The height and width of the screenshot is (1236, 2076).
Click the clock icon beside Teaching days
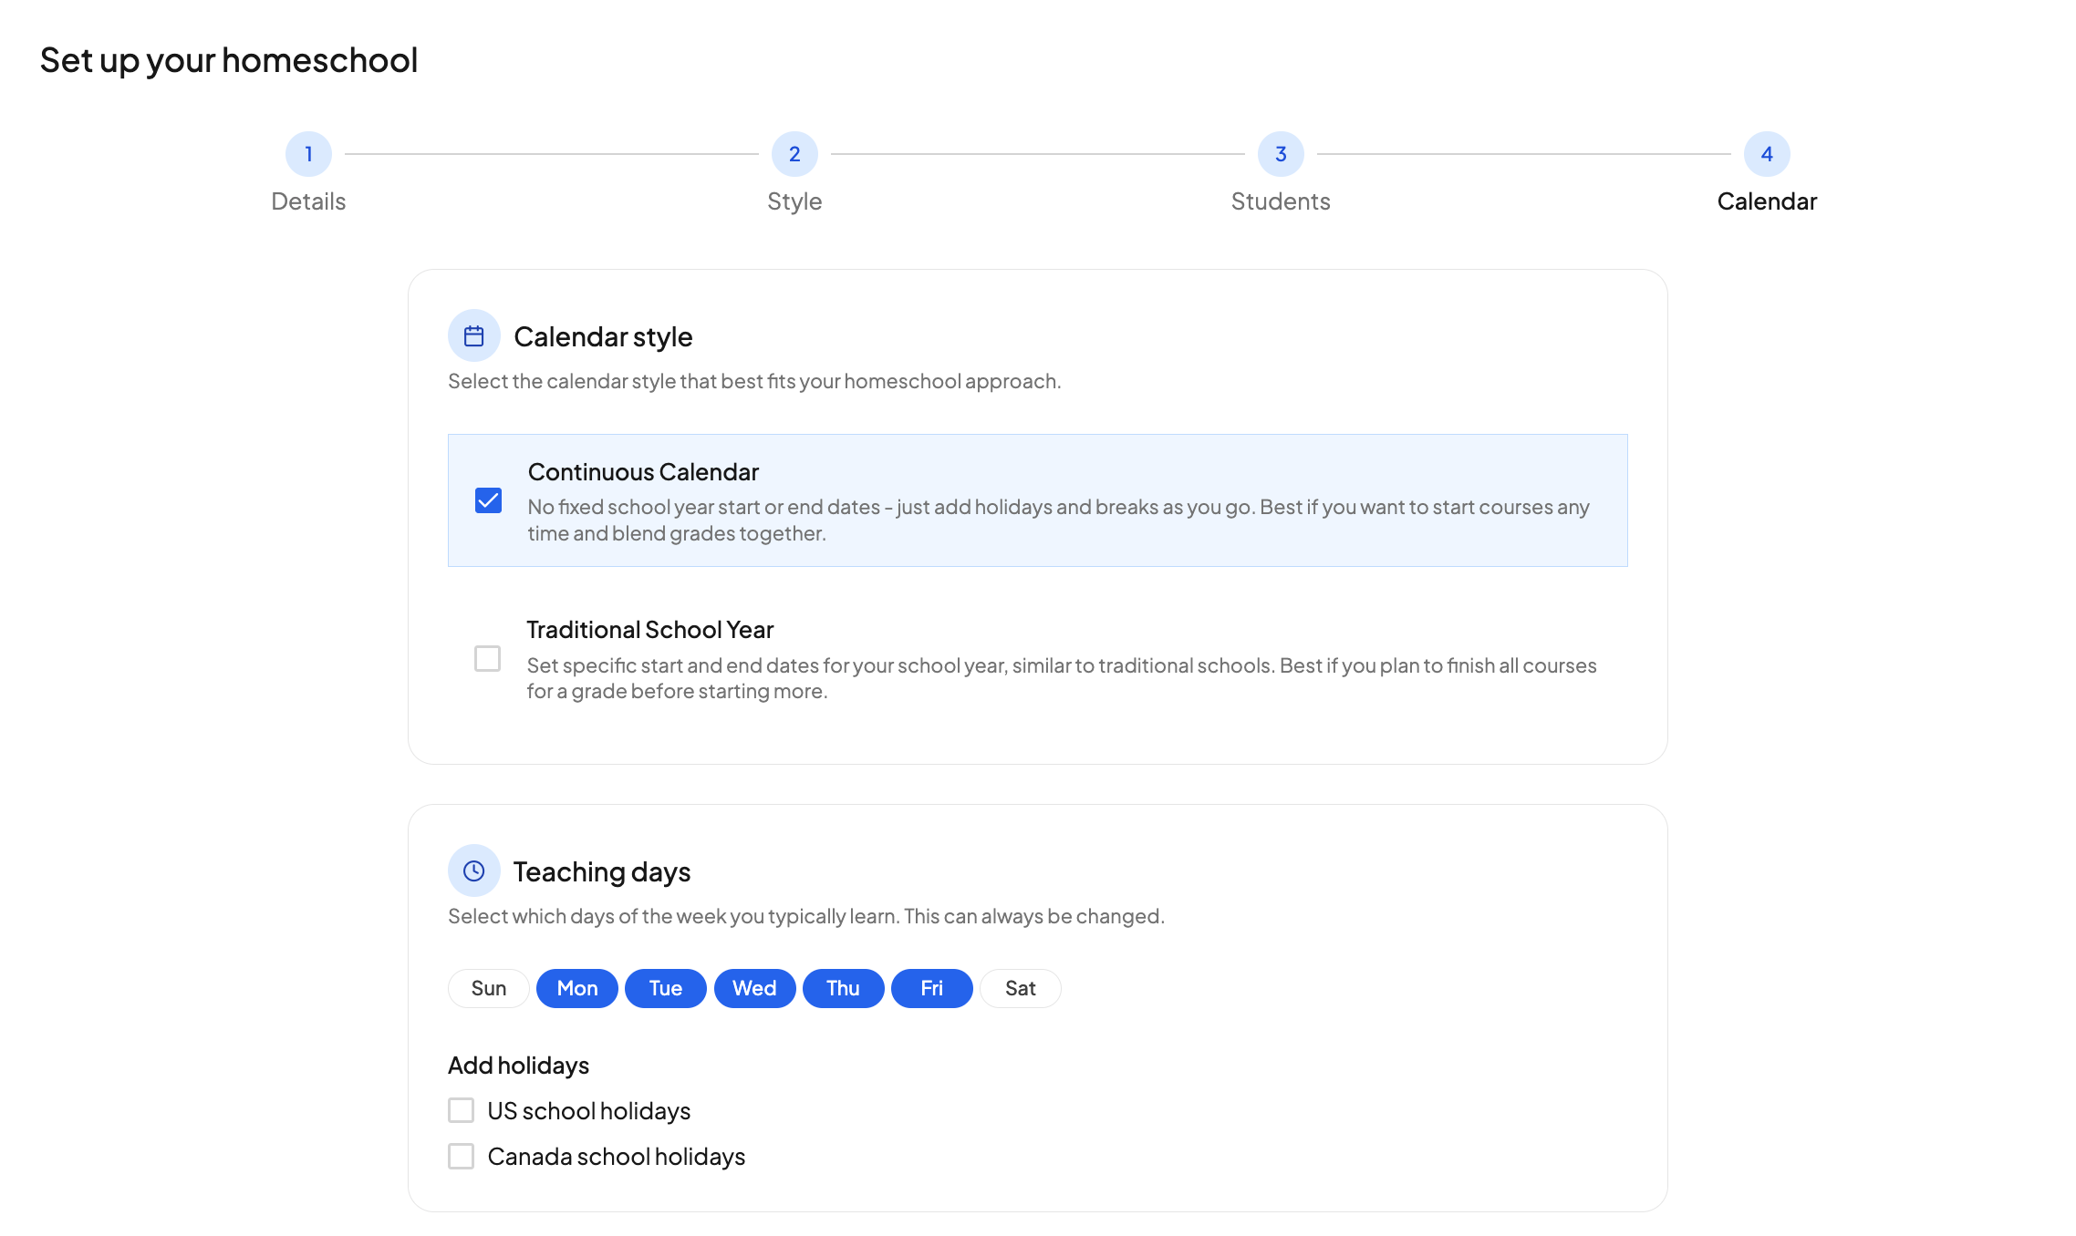coord(473,870)
